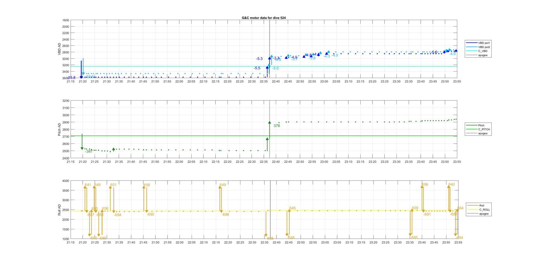
Task: Click the 641 roll label
Action: (88, 185)
